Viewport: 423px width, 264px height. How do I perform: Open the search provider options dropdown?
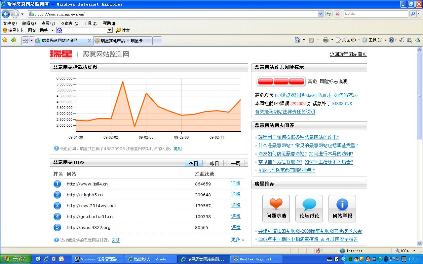pos(419,14)
